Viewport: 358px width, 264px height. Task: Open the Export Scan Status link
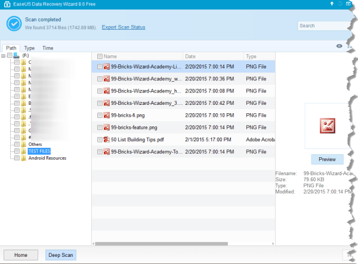pyautogui.click(x=124, y=27)
